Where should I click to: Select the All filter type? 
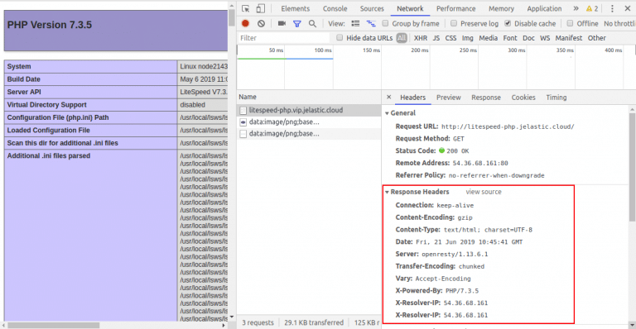(402, 38)
